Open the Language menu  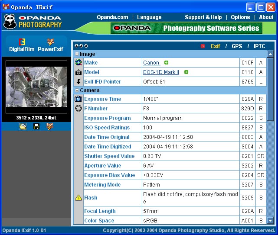pos(149,17)
